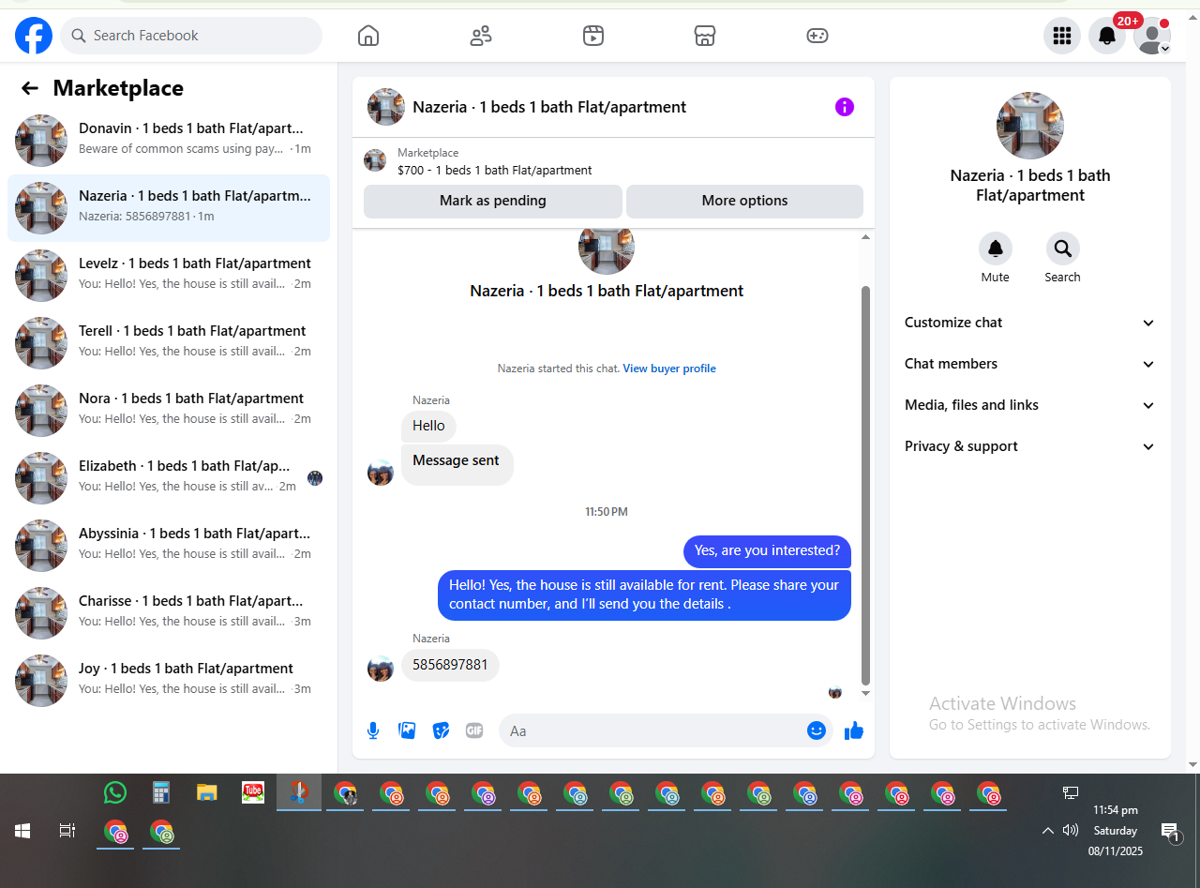This screenshot has width=1200, height=888.
Task: Open the YouTube app taskbar icon
Action: click(253, 793)
